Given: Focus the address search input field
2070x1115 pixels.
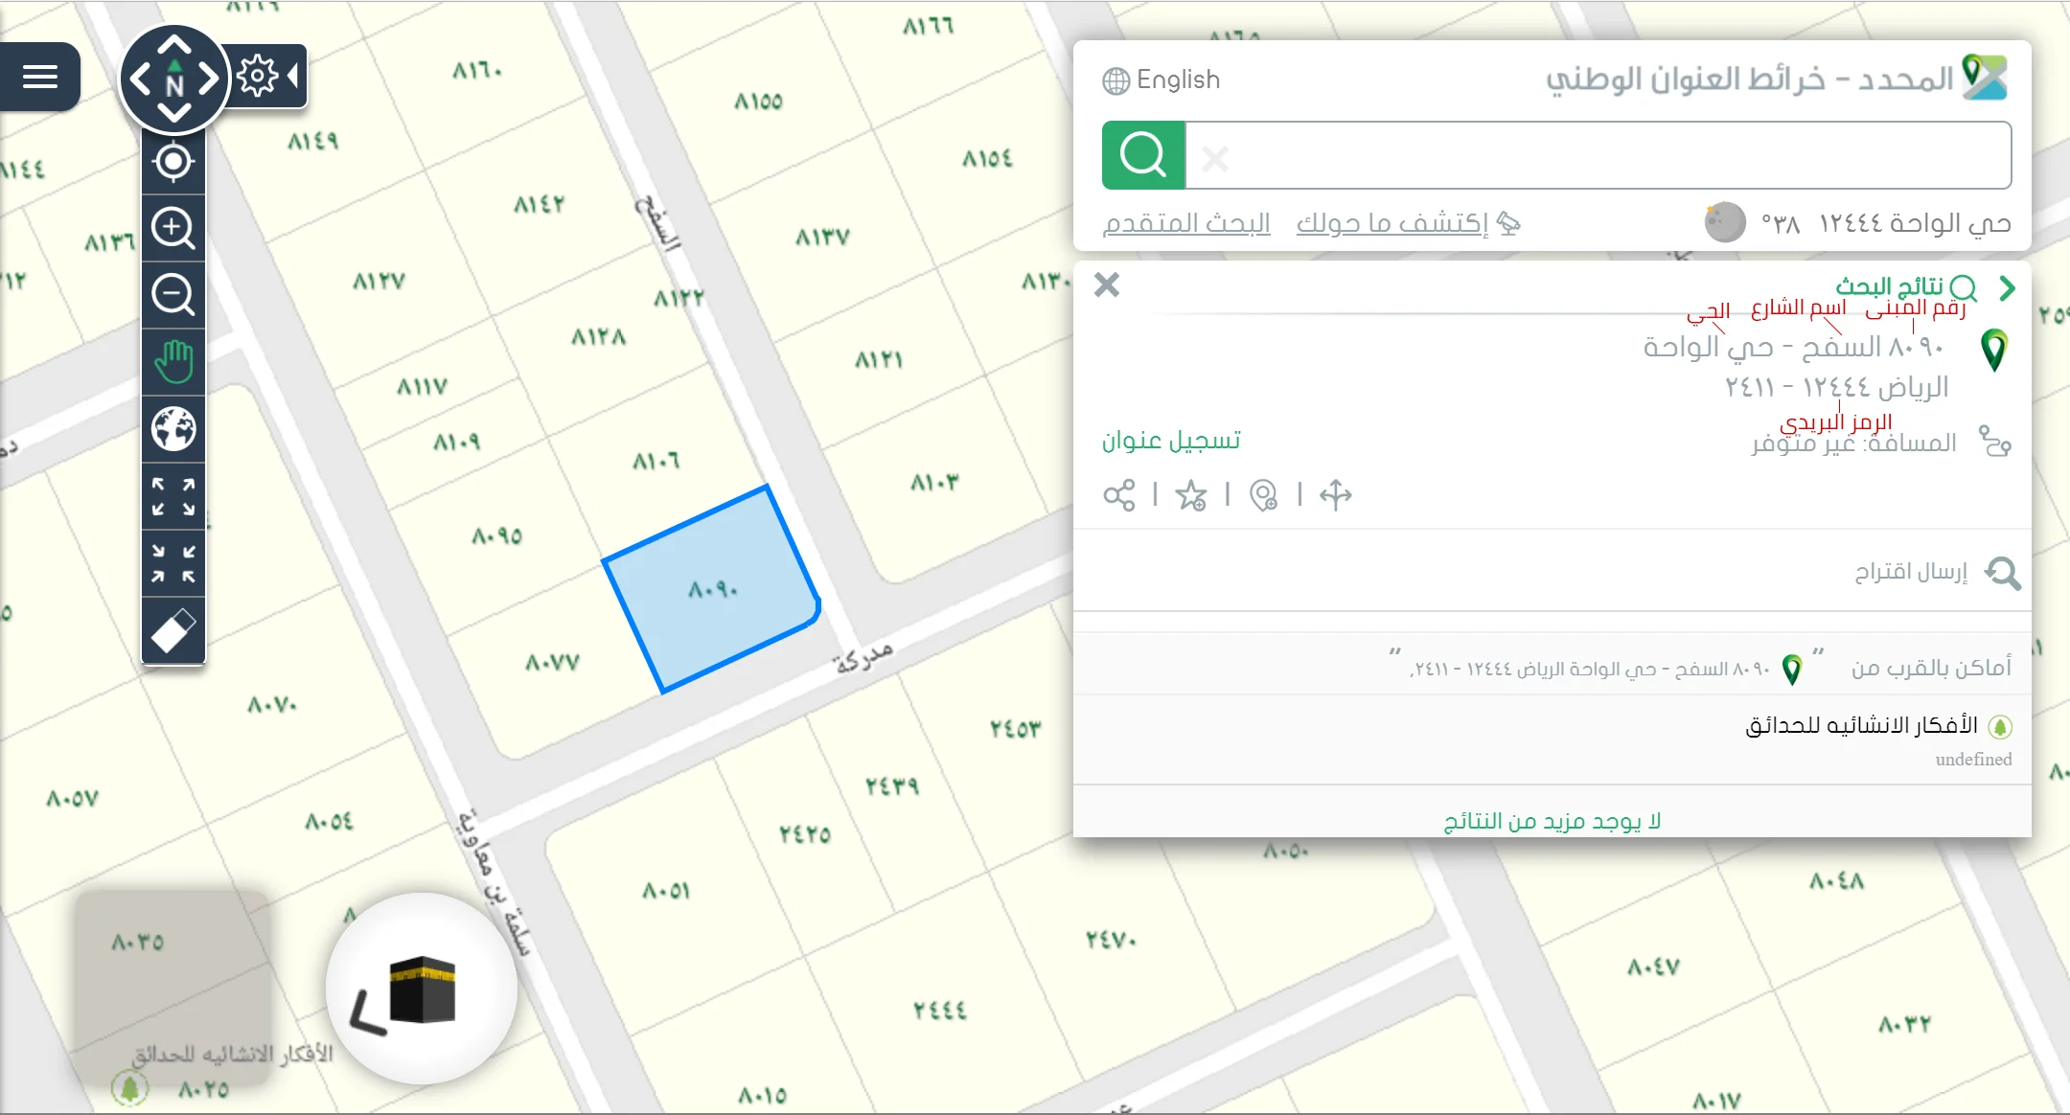Looking at the screenshot, I should (1598, 155).
